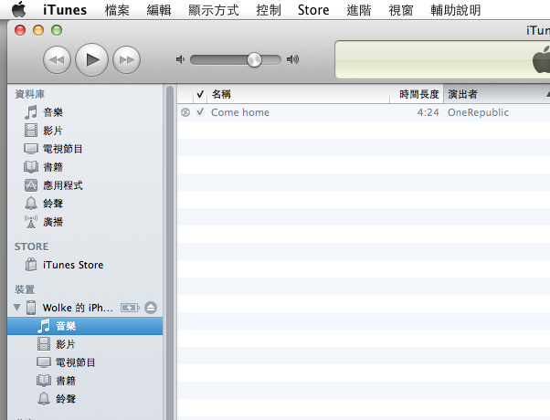550x420 pixels.
Task: Click the 4:24 duration cell
Action: [x=428, y=112]
